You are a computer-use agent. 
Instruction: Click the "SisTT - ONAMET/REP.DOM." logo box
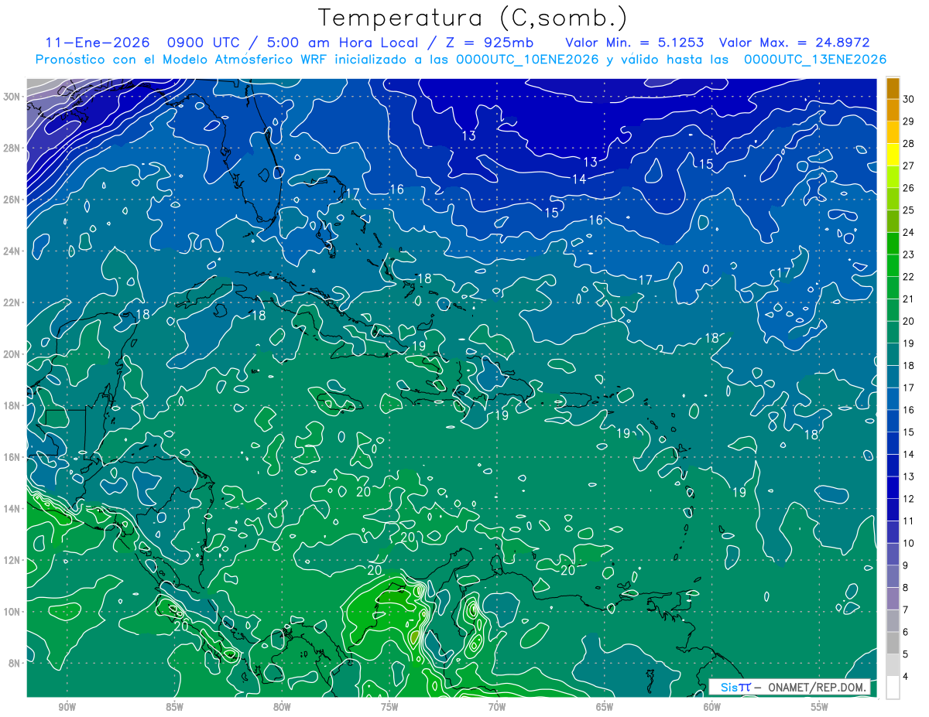[790, 687]
